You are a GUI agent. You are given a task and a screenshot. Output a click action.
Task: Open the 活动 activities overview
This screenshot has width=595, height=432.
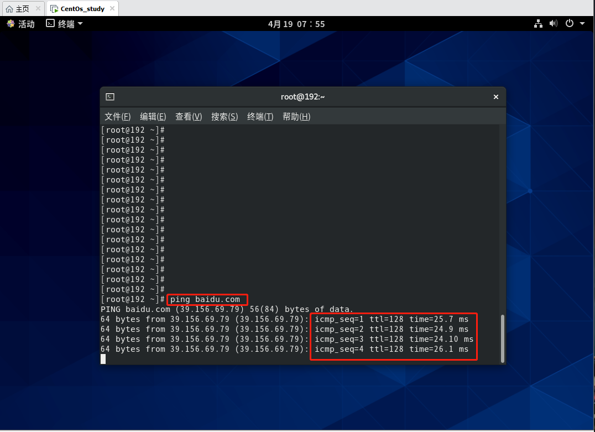(20, 24)
